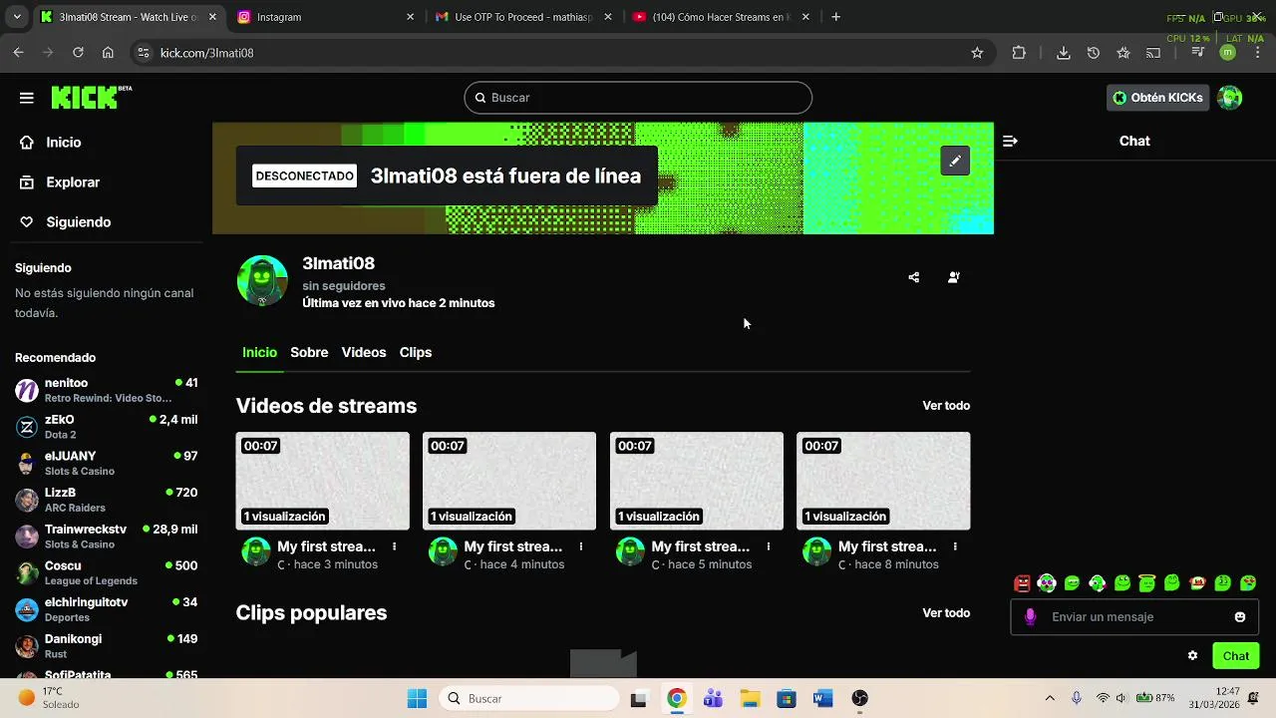
Task: Go back in browser
Action: (19, 53)
